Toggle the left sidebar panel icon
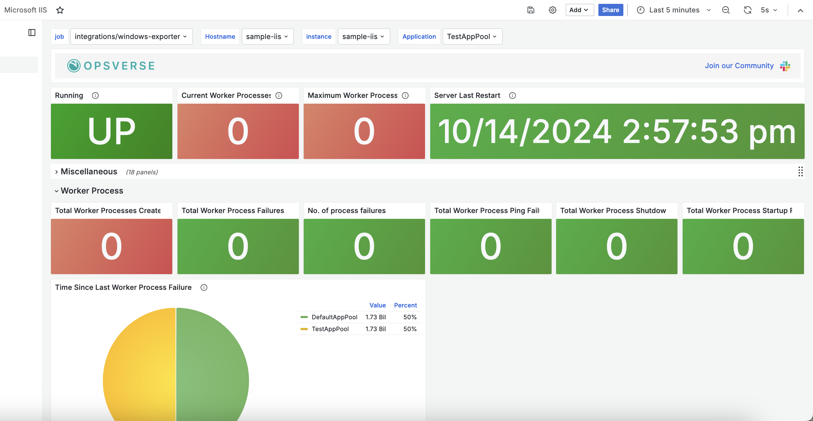The width and height of the screenshot is (813, 421). click(x=32, y=32)
